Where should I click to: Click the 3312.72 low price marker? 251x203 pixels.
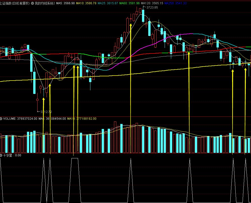click(x=46, y=112)
